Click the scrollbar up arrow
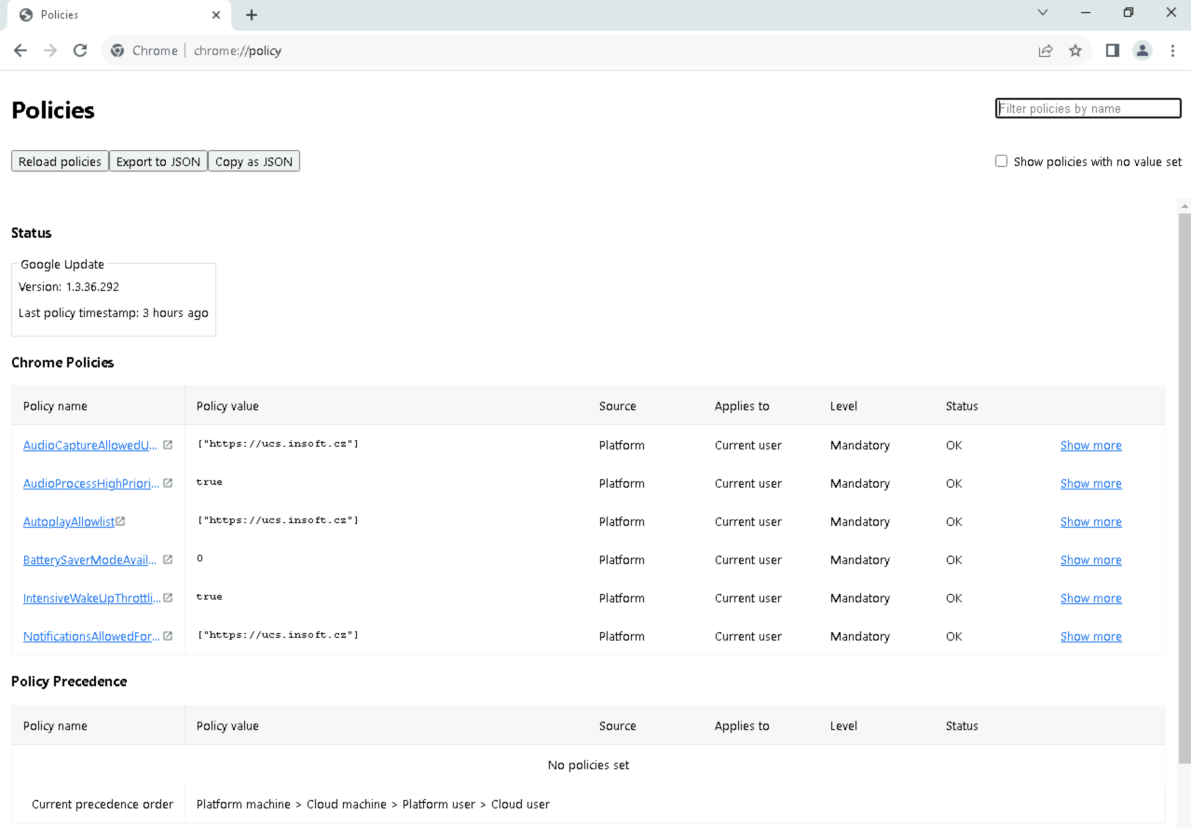 tap(1184, 205)
